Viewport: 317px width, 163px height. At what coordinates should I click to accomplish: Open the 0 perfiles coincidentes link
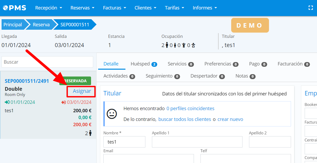click(190, 109)
